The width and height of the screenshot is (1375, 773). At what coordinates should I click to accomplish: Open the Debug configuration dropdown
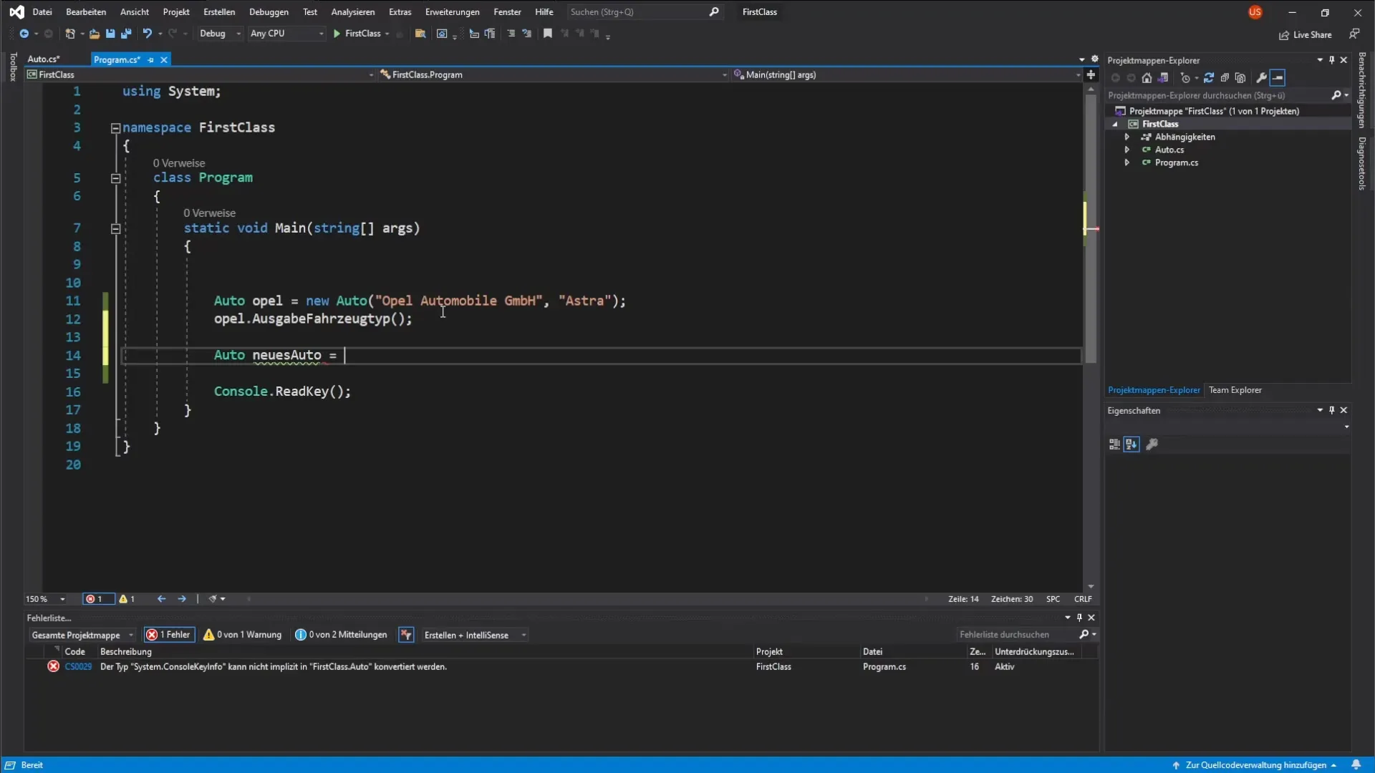(x=219, y=34)
